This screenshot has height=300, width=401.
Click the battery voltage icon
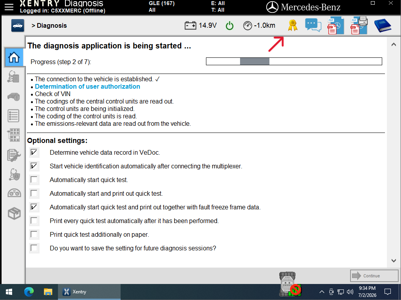tap(190, 25)
